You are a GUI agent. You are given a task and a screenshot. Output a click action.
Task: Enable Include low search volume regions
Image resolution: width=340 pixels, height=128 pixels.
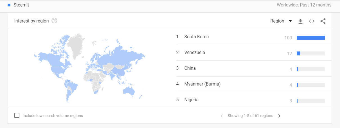pyautogui.click(x=17, y=115)
